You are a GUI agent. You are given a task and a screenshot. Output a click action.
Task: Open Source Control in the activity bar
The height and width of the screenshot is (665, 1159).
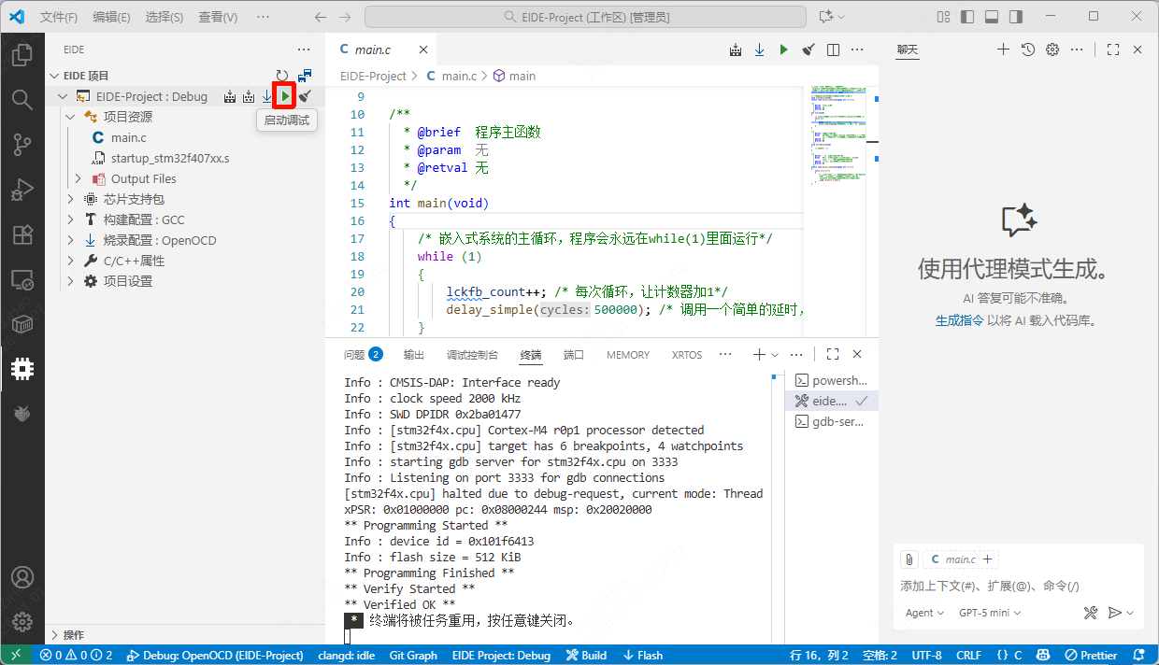click(22, 144)
